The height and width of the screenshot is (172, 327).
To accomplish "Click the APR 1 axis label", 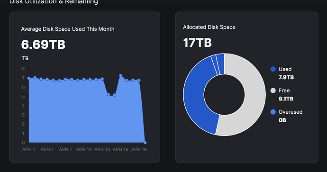I will point(29,149).
